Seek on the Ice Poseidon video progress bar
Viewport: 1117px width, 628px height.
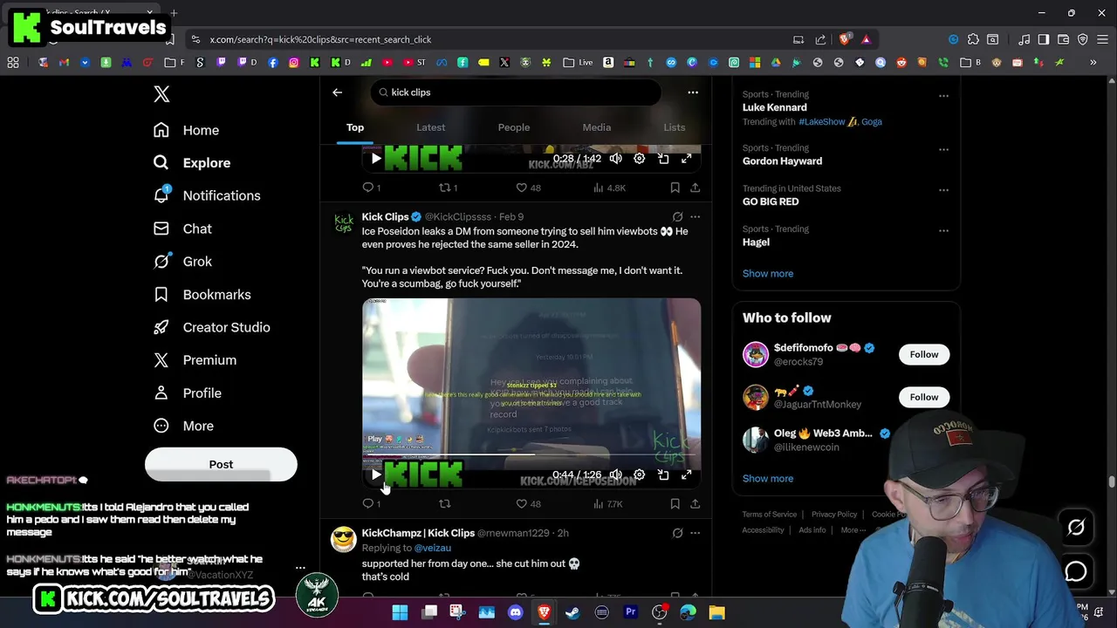click(531, 454)
